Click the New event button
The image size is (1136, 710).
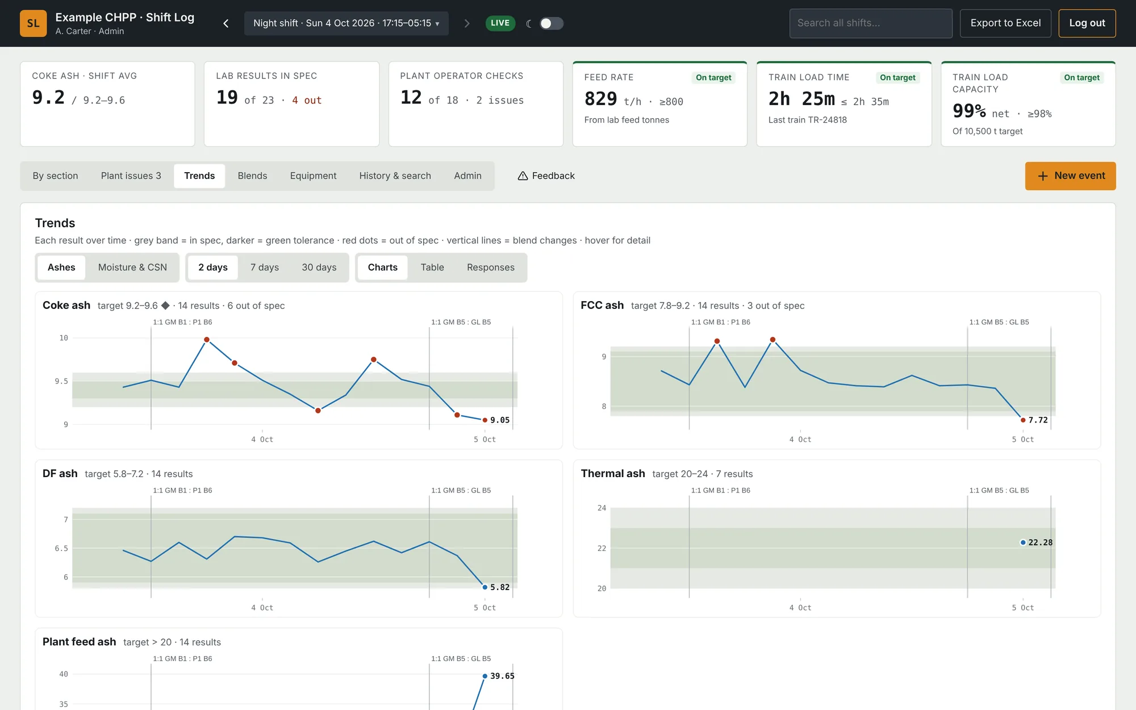(1070, 176)
